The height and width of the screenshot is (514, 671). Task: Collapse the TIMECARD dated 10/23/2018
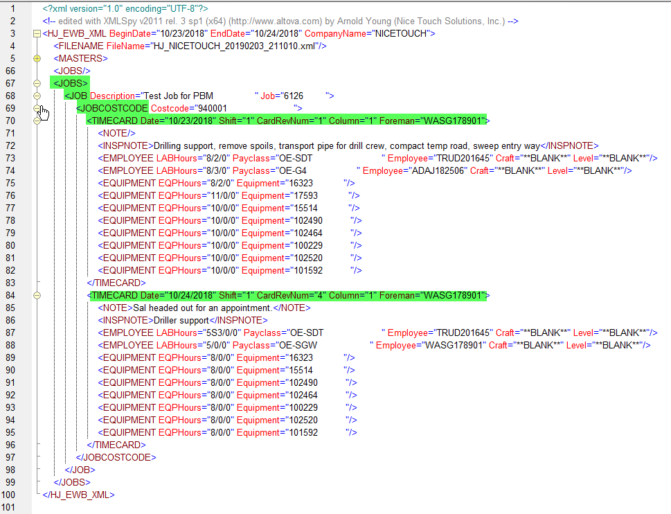pos(37,121)
